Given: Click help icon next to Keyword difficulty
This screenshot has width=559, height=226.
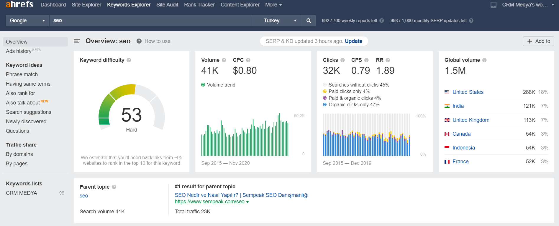Looking at the screenshot, I should point(129,60).
